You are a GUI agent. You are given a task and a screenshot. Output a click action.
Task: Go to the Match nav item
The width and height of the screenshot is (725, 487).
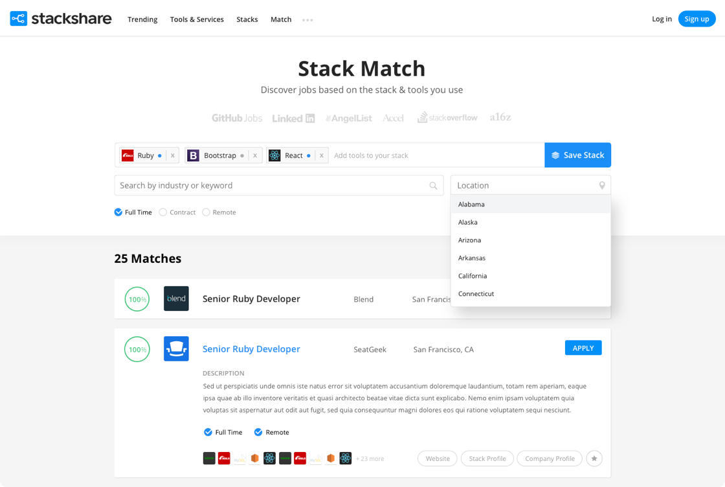281,19
